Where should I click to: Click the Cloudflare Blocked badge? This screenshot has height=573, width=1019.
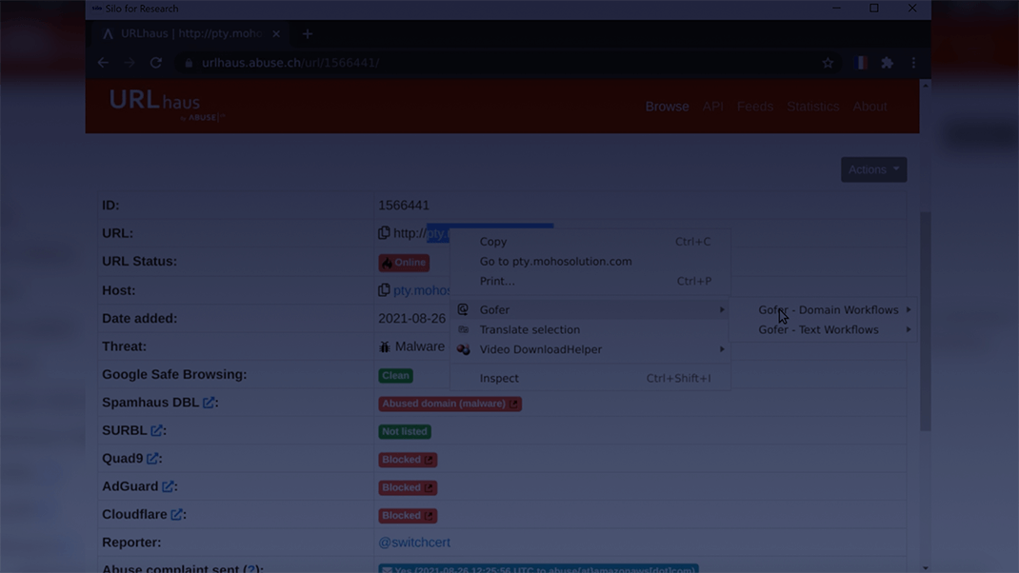[408, 515]
